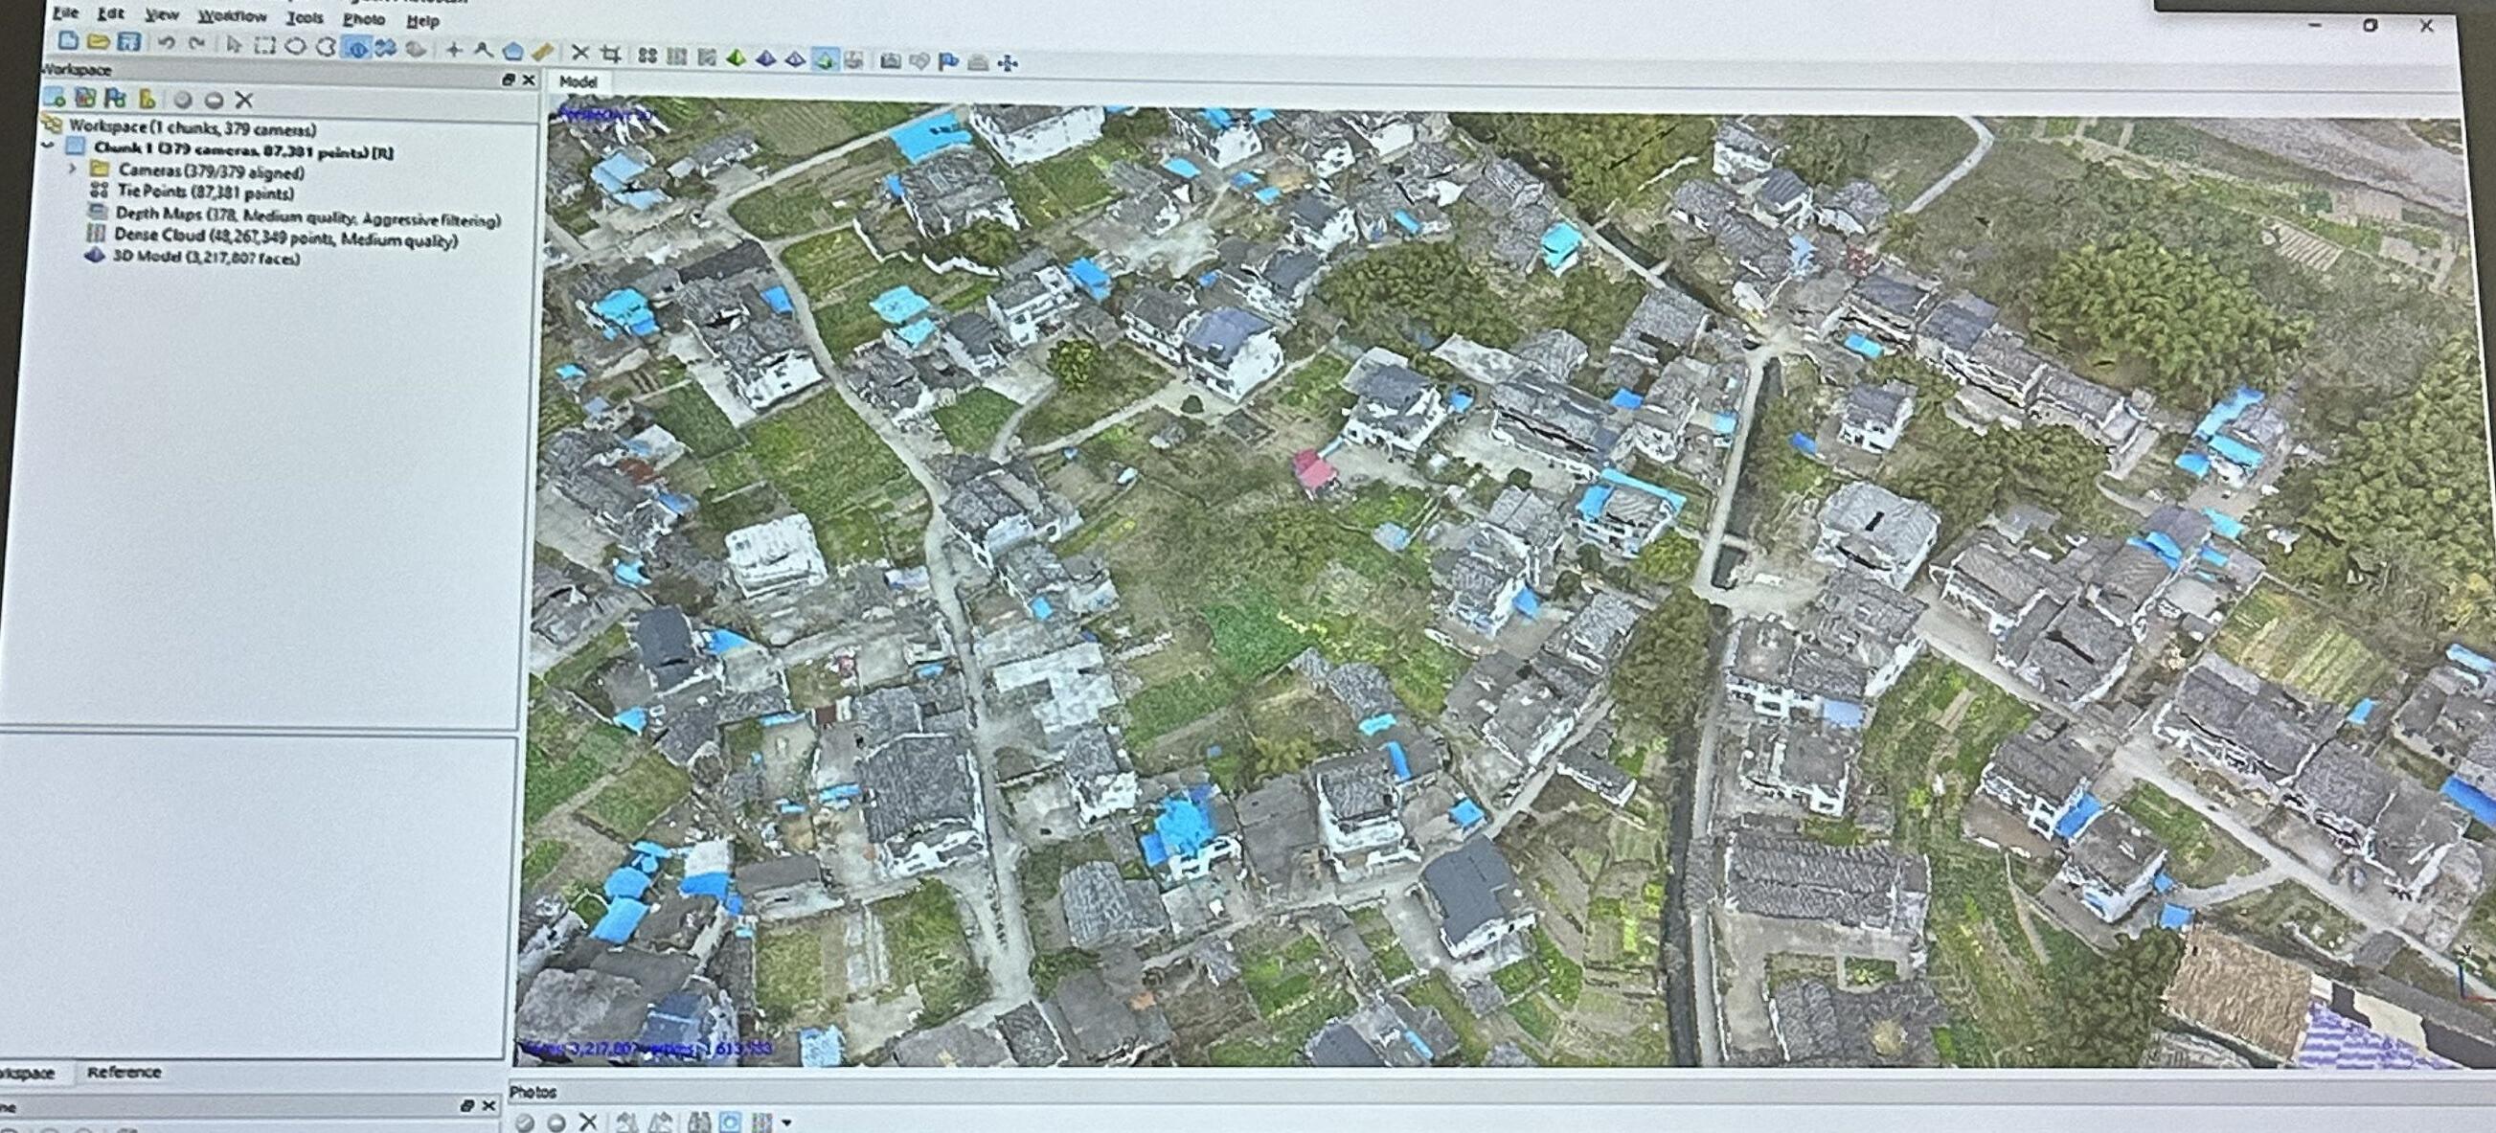The height and width of the screenshot is (1133, 2496).
Task: Open the Workflow menu
Action: coord(232,16)
